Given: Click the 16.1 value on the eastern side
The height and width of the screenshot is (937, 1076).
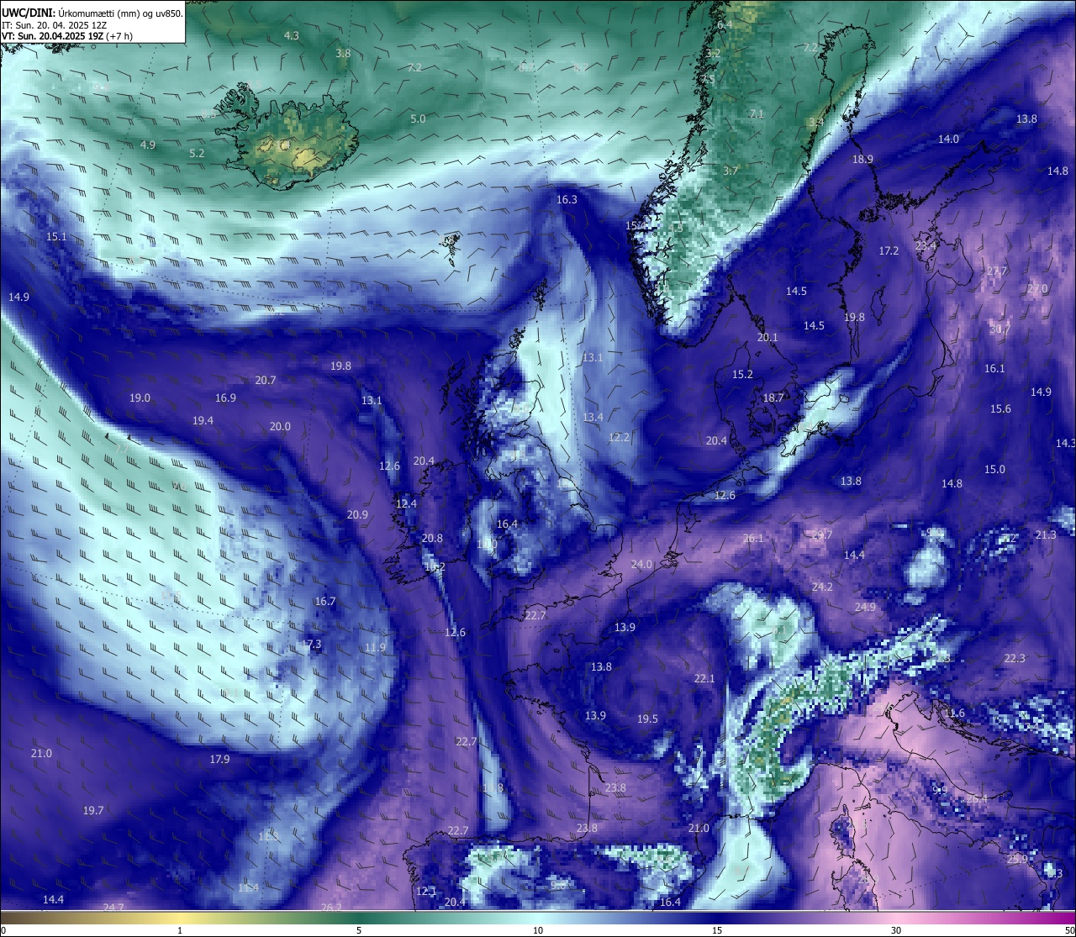Looking at the screenshot, I should 994,369.
